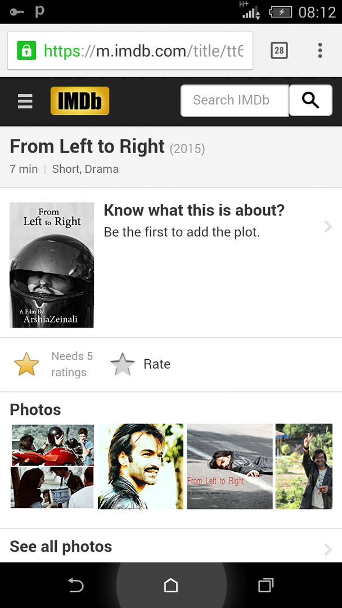Image resolution: width=342 pixels, height=608 pixels.
Task: Tap the green padlock security icon
Action: tap(26, 51)
